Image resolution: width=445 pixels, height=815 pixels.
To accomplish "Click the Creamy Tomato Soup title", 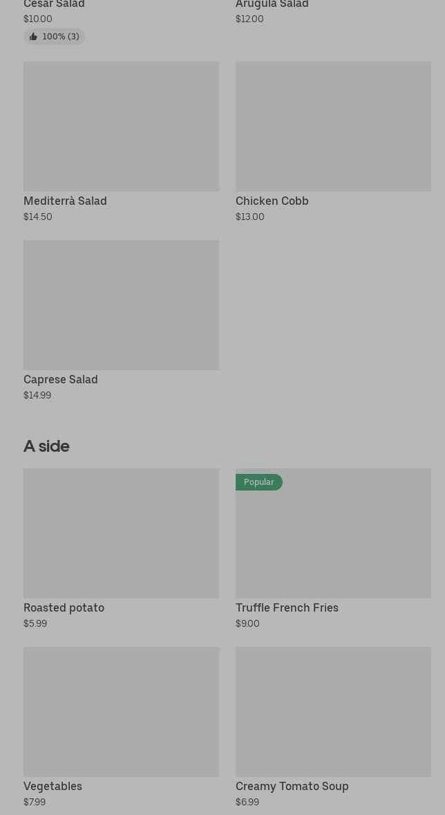I will (x=292, y=787).
